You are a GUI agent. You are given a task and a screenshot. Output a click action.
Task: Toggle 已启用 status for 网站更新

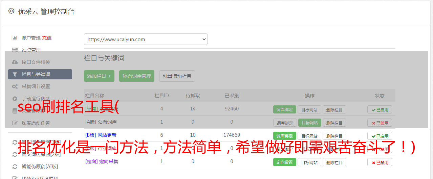tap(380, 136)
